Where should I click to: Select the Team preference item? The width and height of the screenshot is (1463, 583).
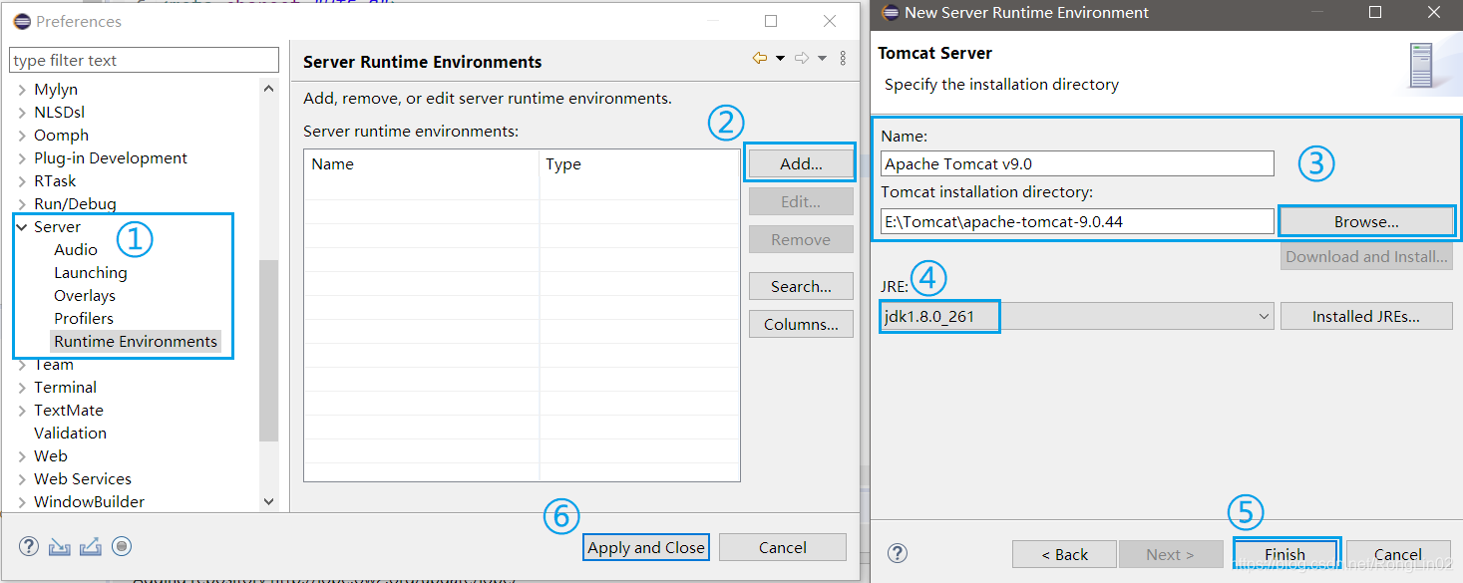(x=54, y=365)
